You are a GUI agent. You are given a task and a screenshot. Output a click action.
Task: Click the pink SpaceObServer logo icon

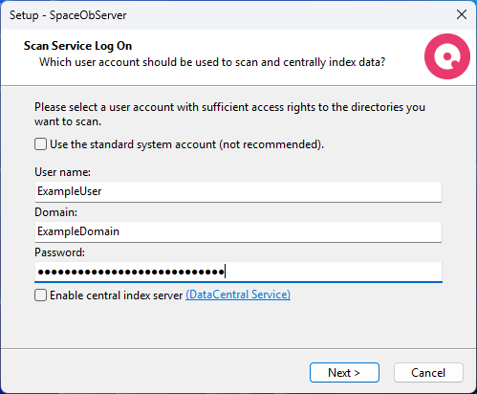447,56
